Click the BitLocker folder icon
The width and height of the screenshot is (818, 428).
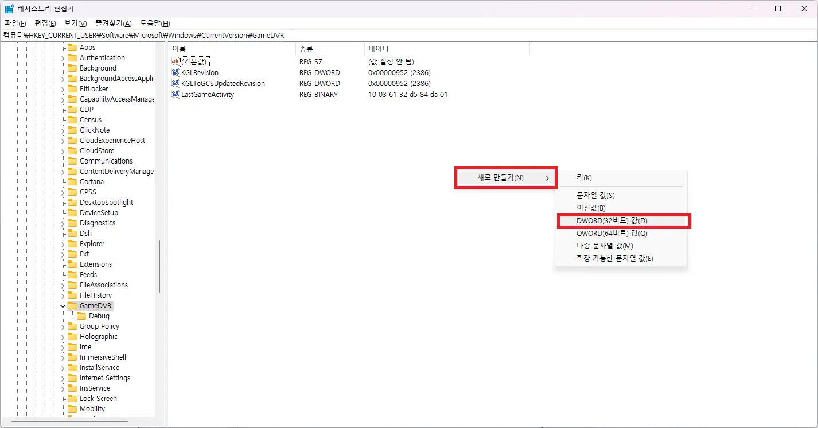tap(72, 89)
